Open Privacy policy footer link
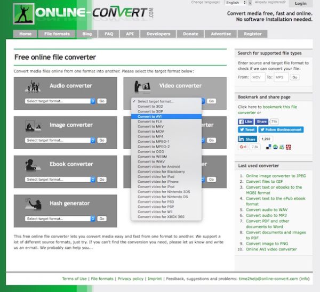Screen dimensions: 320x292 [x=131, y=279]
